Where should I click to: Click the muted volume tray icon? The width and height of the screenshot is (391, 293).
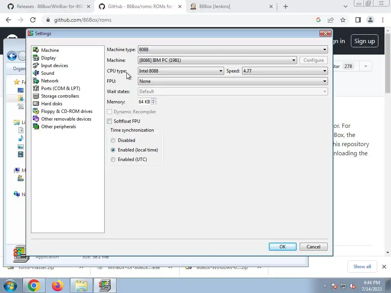pos(352,286)
